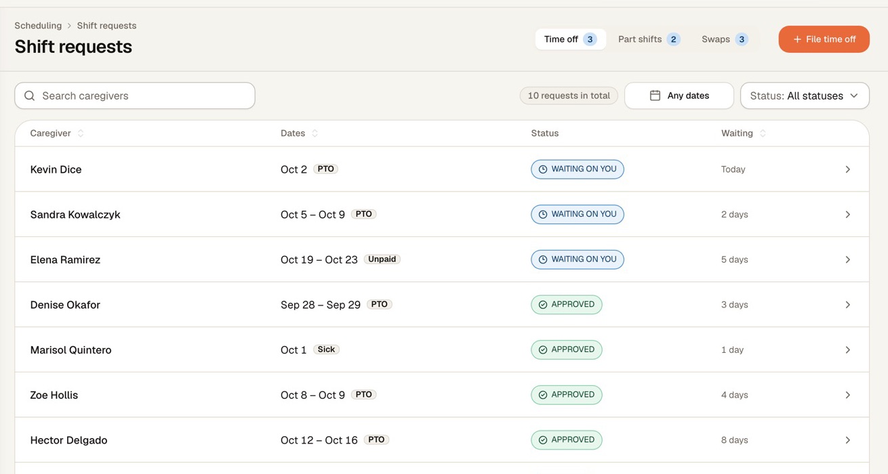This screenshot has width=888, height=474.
Task: Click the Today waiting value
Action: click(733, 169)
